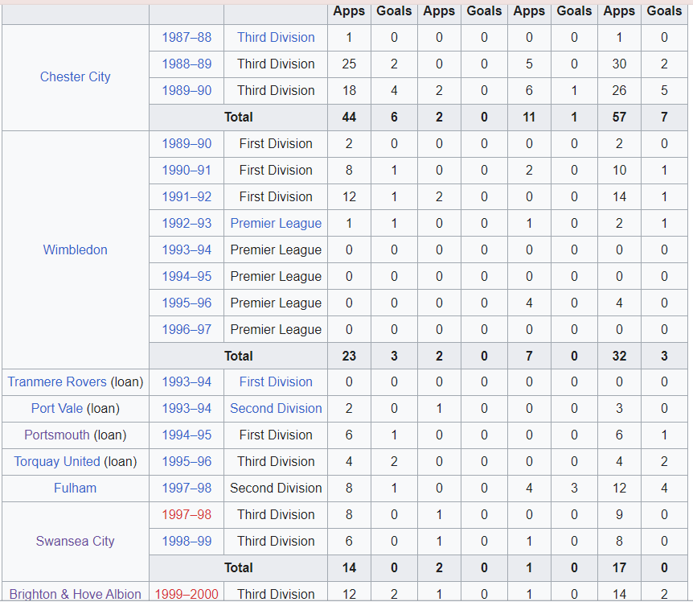The width and height of the screenshot is (693, 602).
Task: Open the 1998–99 season link
Action: tap(187, 541)
